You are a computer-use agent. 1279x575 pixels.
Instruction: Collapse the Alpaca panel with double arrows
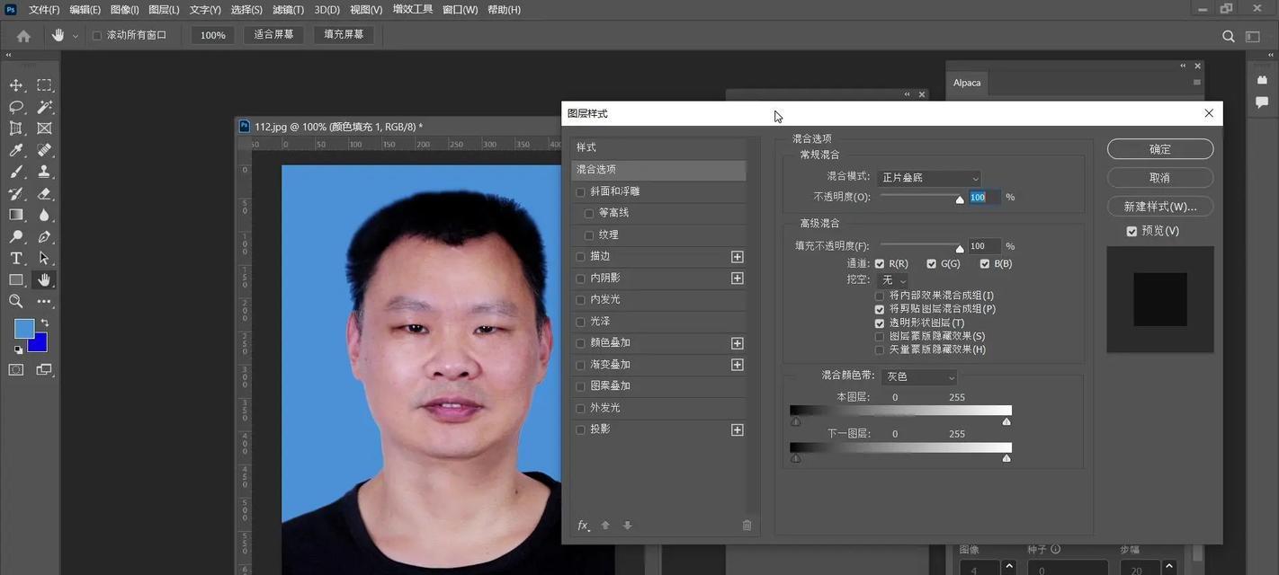1184,66
